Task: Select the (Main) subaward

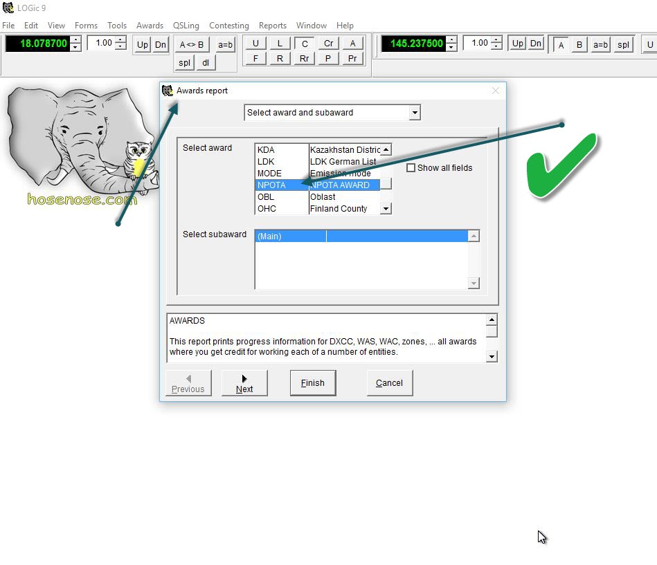Action: click(x=361, y=236)
